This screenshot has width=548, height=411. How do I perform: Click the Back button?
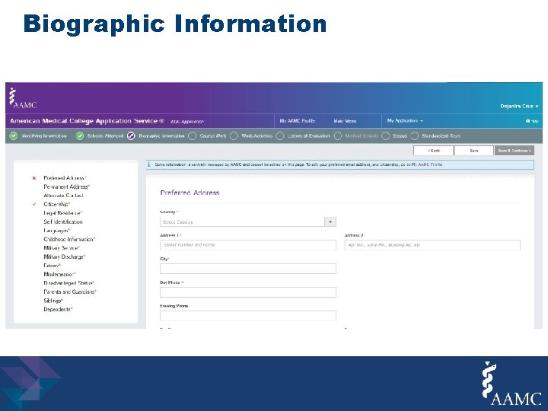(x=433, y=151)
